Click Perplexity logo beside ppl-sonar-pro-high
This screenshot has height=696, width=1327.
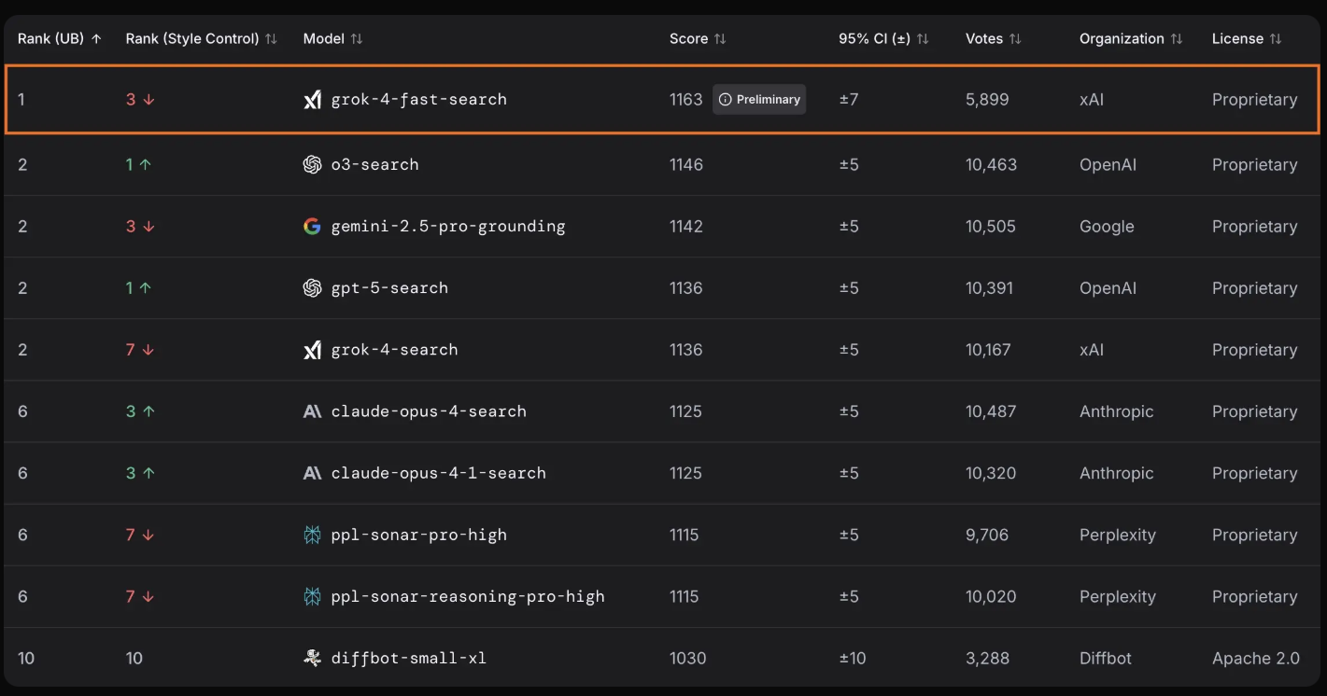(x=313, y=535)
